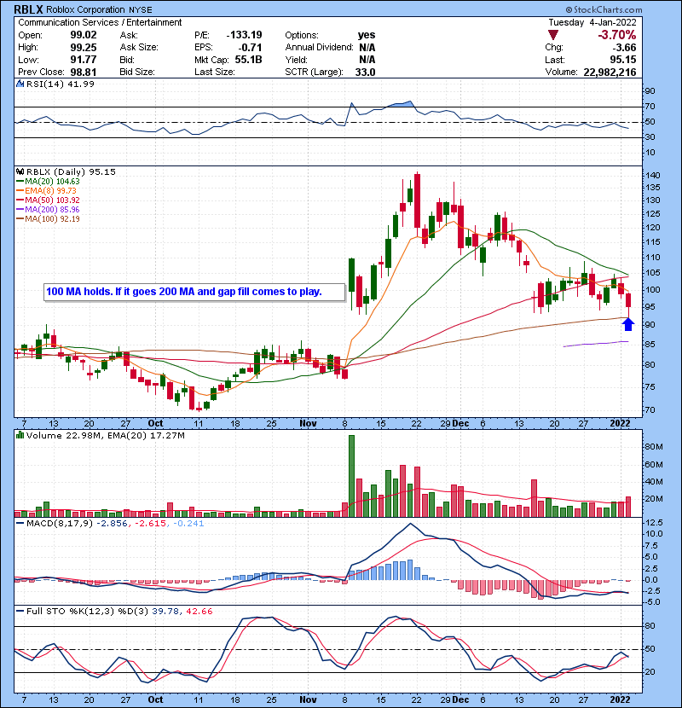Click the MACD(8,17,9) indicator label
The image size is (682, 708).
61,524
